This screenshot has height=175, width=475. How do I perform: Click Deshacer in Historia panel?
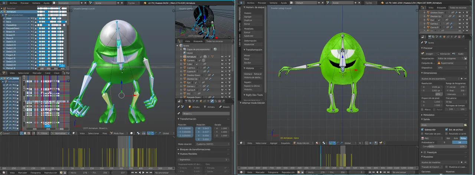pyautogui.click(x=248, y=74)
